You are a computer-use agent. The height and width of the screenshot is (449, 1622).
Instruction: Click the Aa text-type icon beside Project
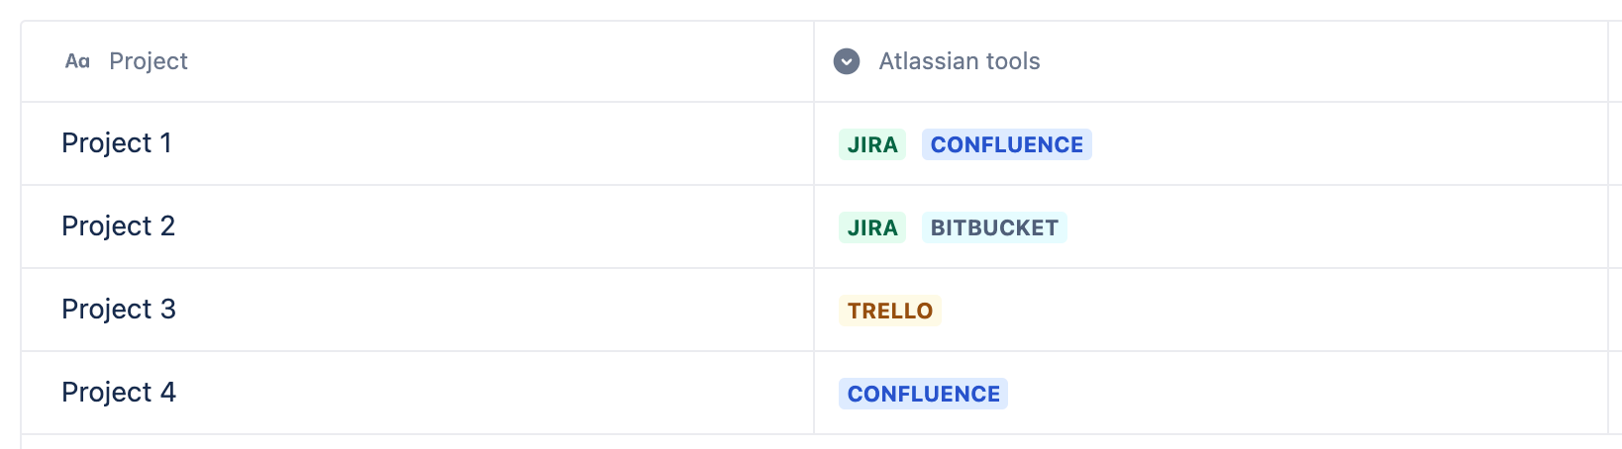click(77, 61)
